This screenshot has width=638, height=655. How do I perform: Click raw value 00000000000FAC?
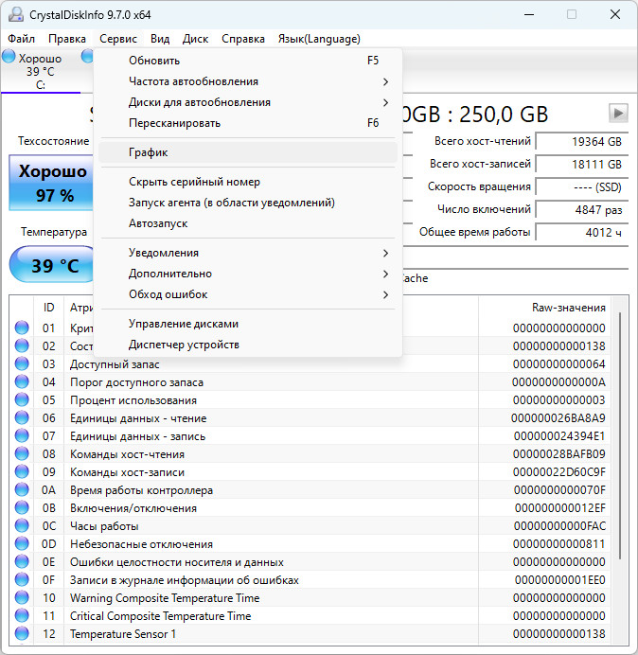coord(559,525)
